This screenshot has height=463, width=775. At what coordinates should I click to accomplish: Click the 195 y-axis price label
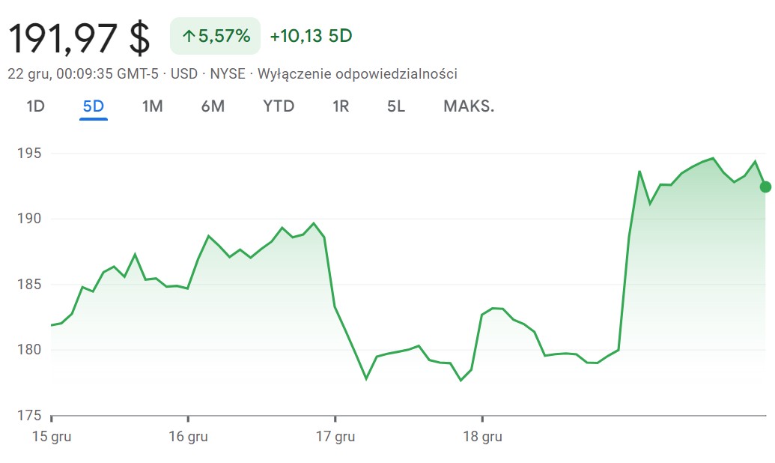point(28,154)
